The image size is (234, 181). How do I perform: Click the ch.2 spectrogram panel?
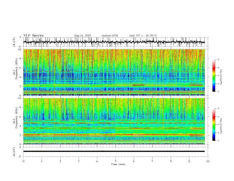(114, 121)
